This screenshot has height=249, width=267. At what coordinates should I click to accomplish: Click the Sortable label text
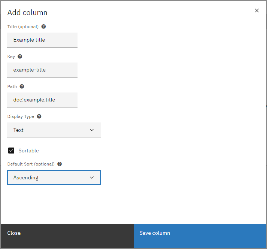click(x=28, y=151)
